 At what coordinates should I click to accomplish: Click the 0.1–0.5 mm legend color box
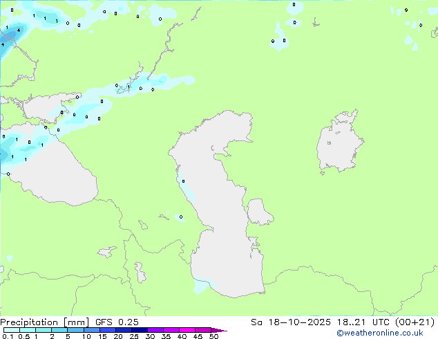pos(12,330)
